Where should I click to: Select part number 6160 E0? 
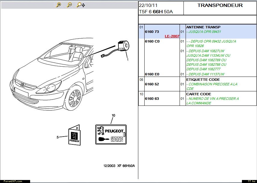click(x=152, y=74)
